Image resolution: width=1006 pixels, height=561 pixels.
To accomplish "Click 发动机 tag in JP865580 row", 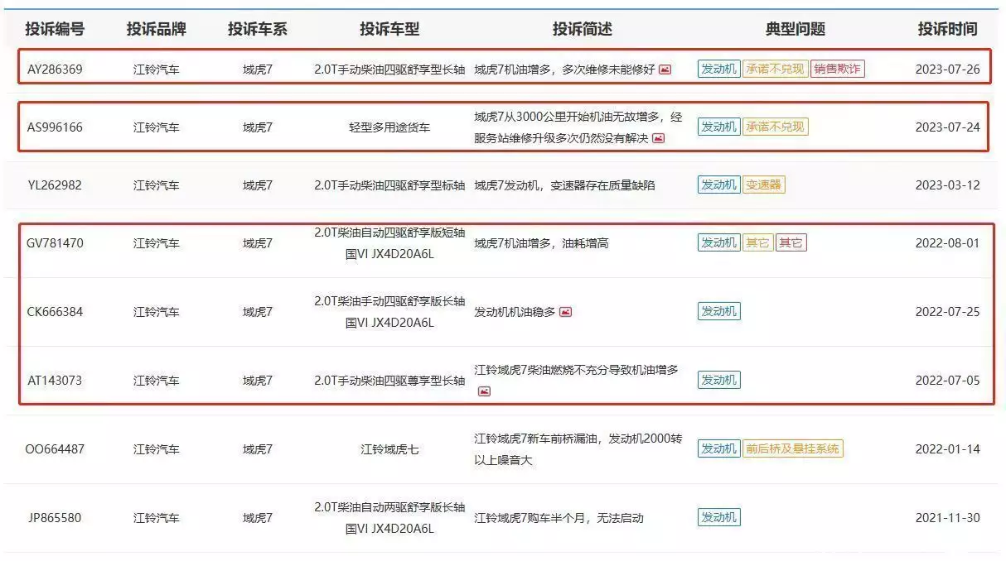I will pos(718,517).
